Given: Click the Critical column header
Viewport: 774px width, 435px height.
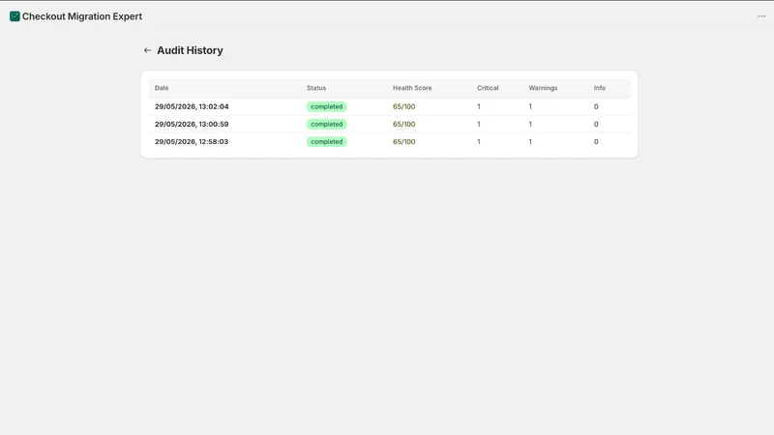Looking at the screenshot, I should [x=488, y=88].
